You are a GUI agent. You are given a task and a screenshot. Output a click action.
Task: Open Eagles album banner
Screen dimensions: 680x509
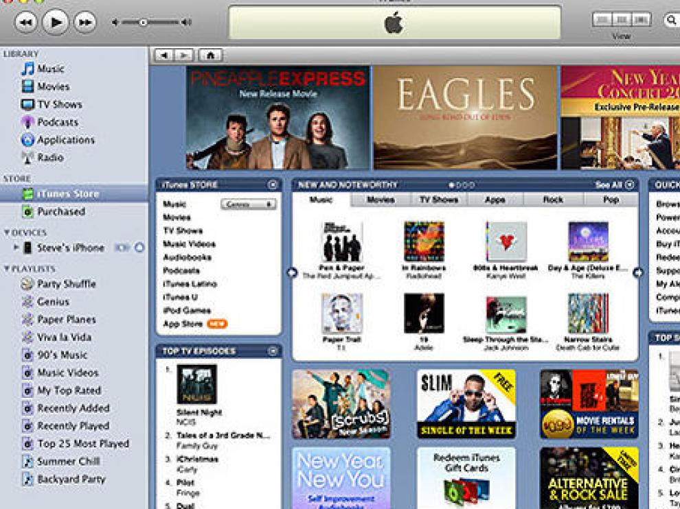tap(465, 117)
